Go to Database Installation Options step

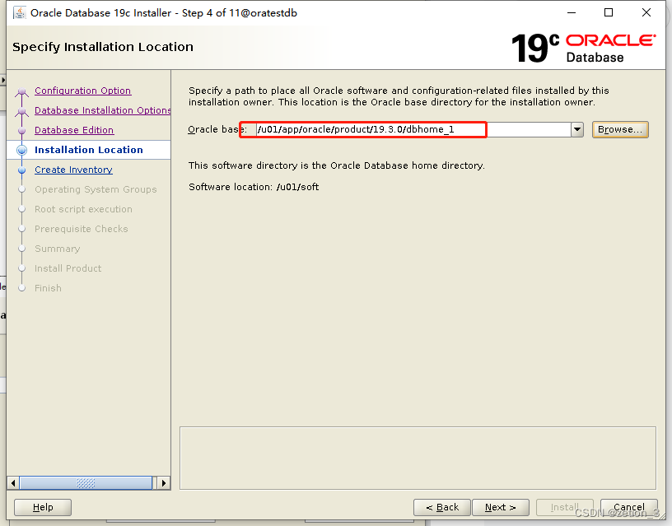pos(102,110)
